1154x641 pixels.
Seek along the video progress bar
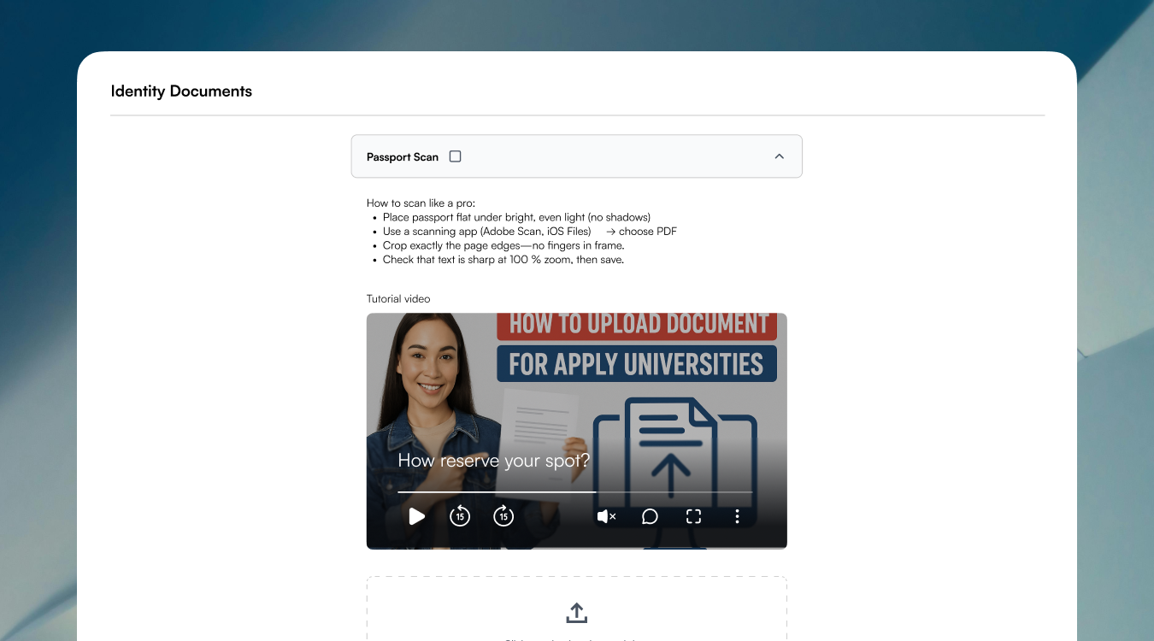[x=574, y=492]
